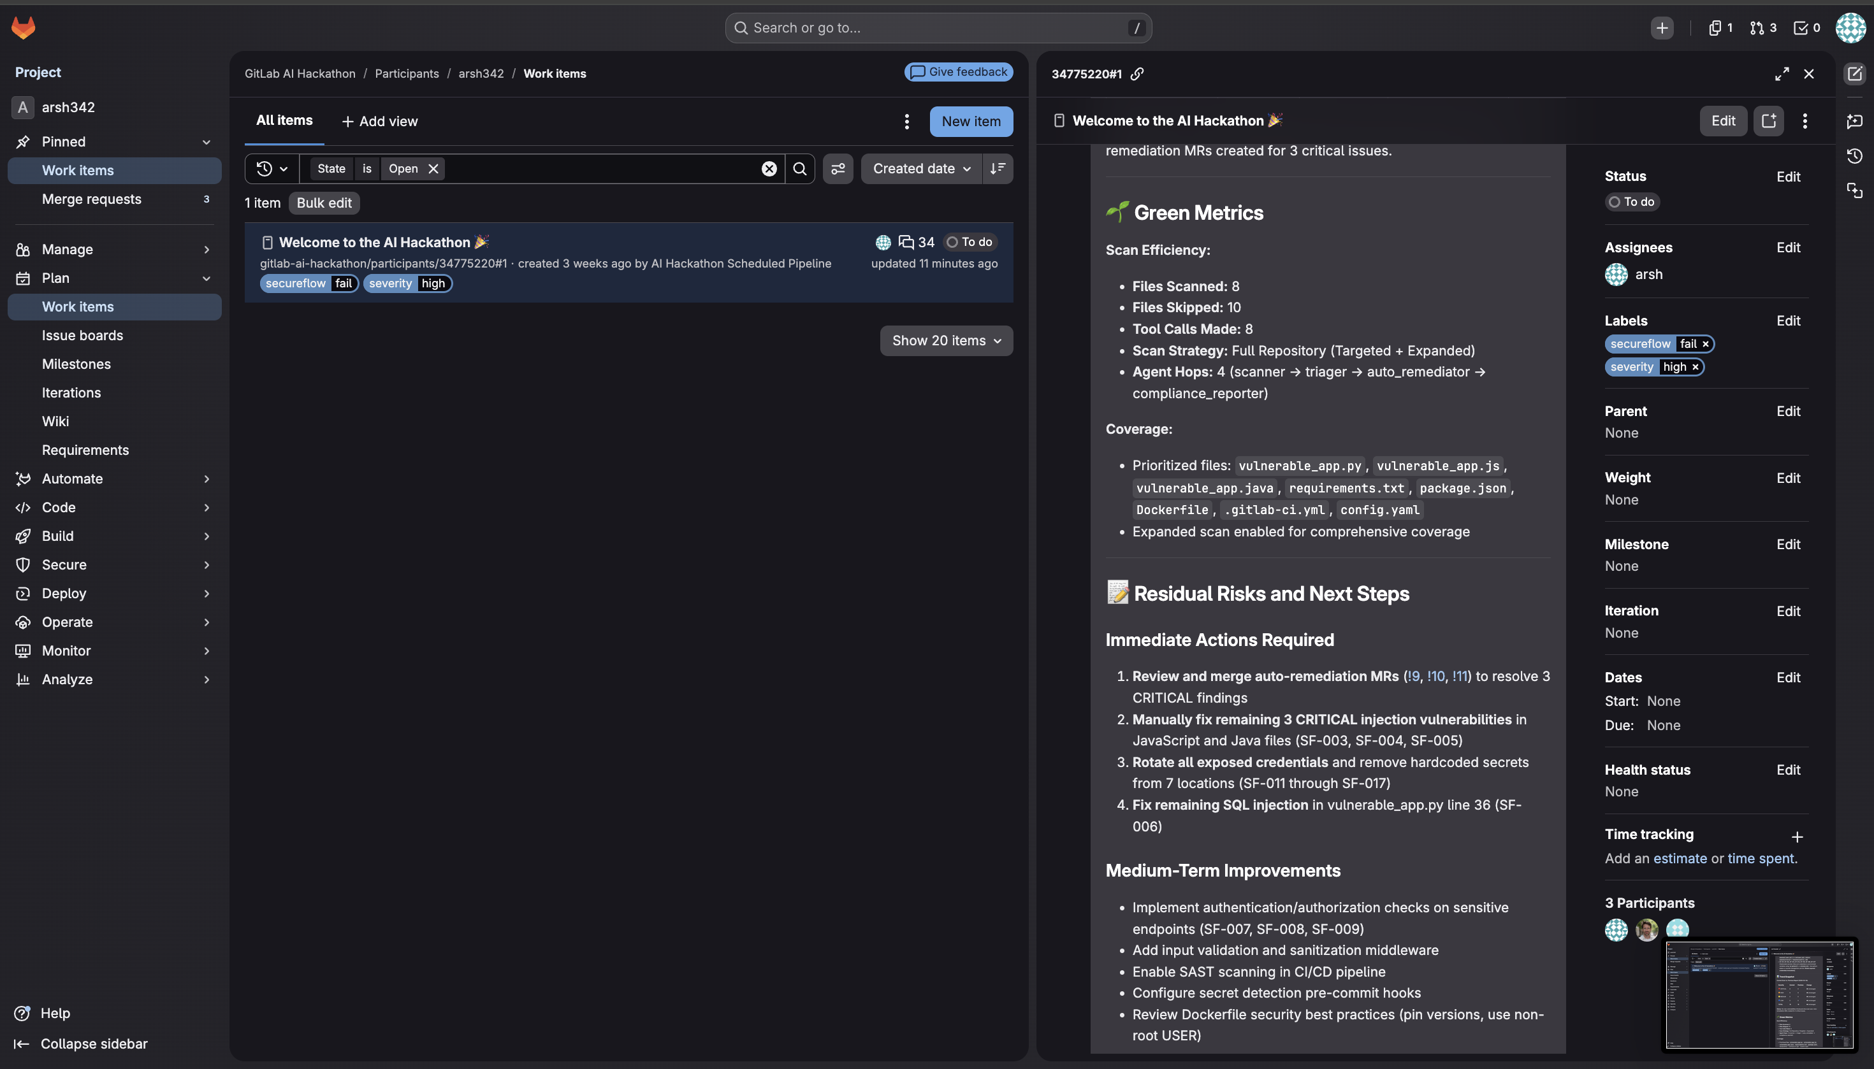Open the display preferences slider icon
This screenshot has width=1874, height=1069.
pos(838,169)
